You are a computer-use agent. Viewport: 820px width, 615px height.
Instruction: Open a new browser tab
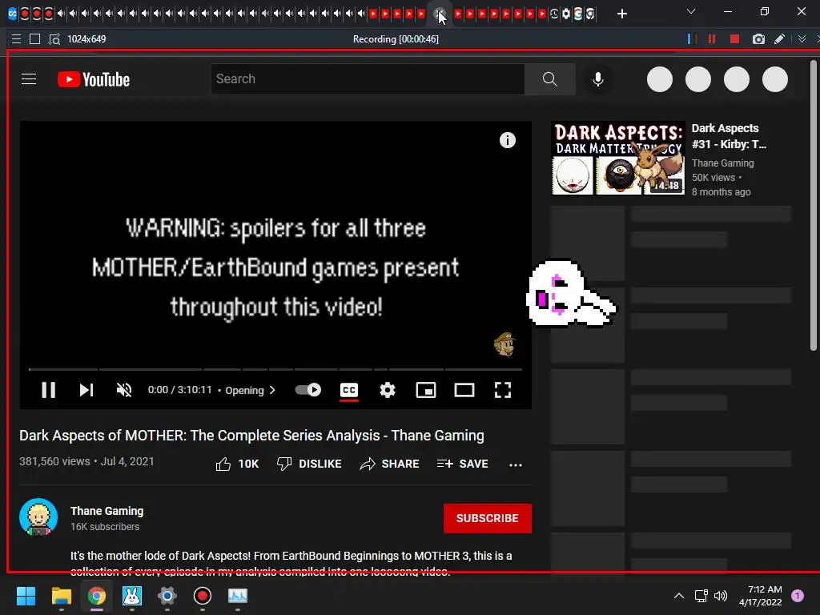point(621,14)
